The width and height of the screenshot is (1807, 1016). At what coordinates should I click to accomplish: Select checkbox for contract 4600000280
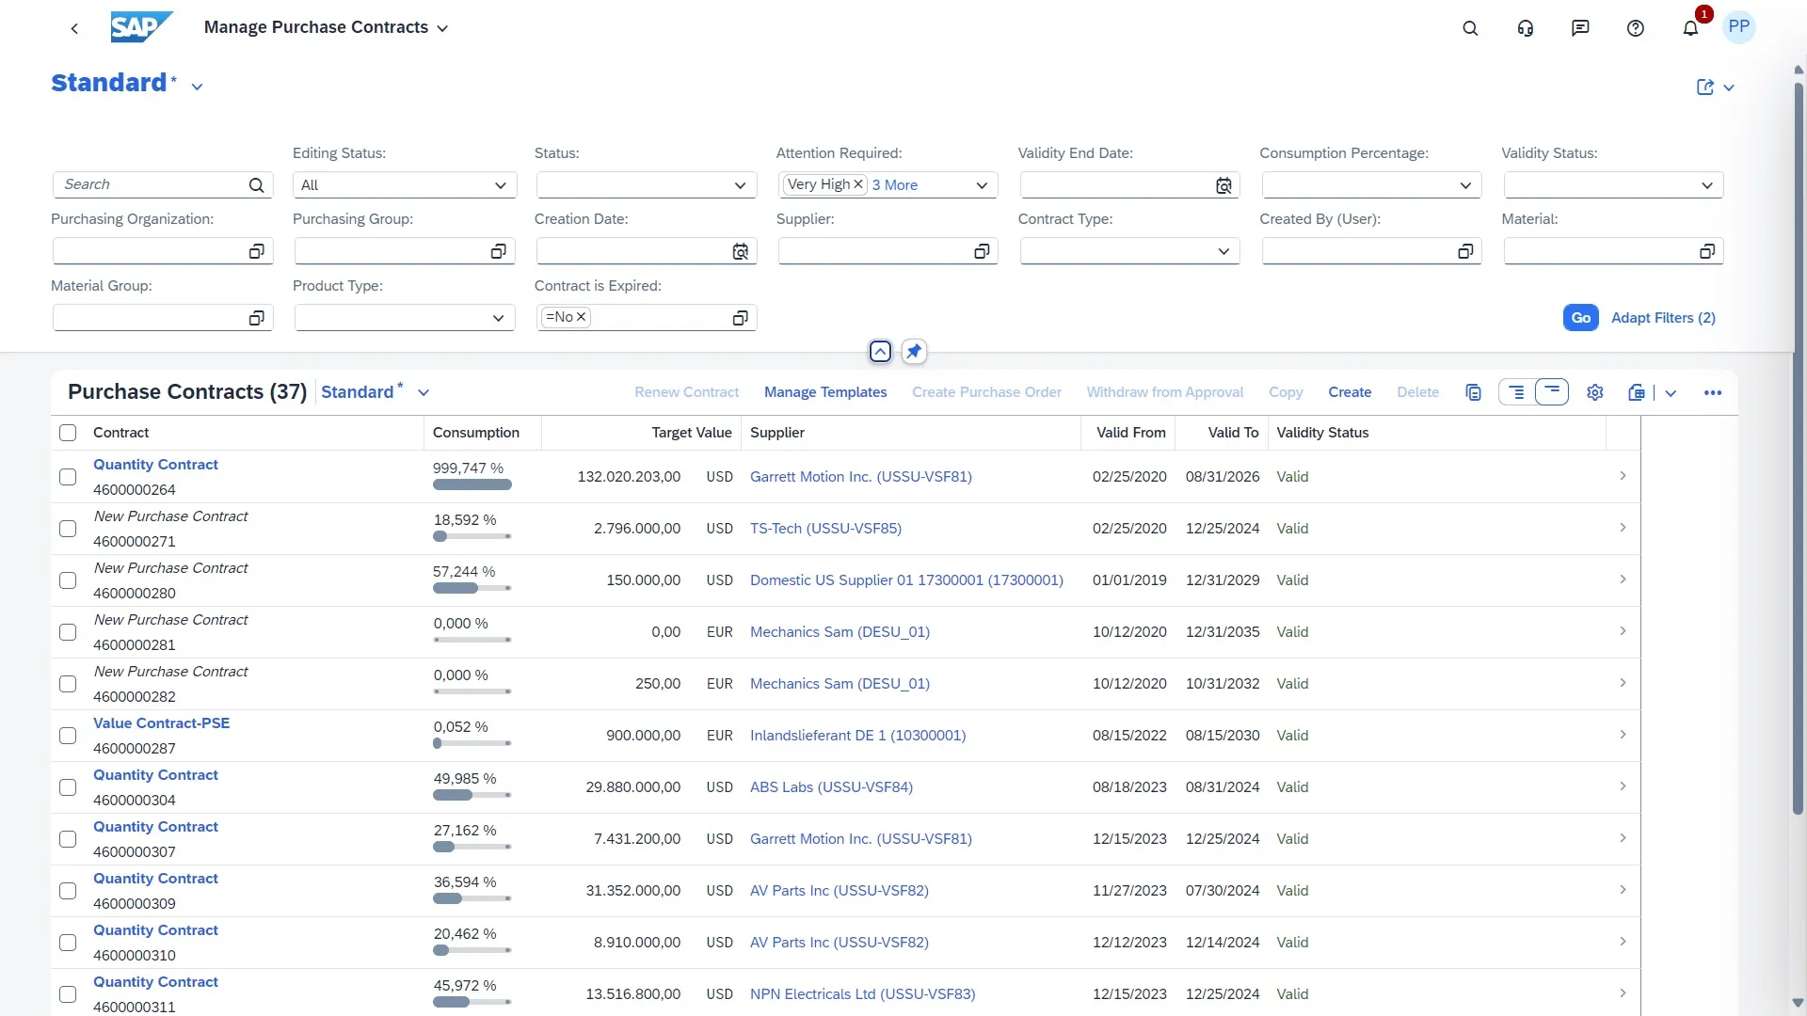[x=68, y=580]
